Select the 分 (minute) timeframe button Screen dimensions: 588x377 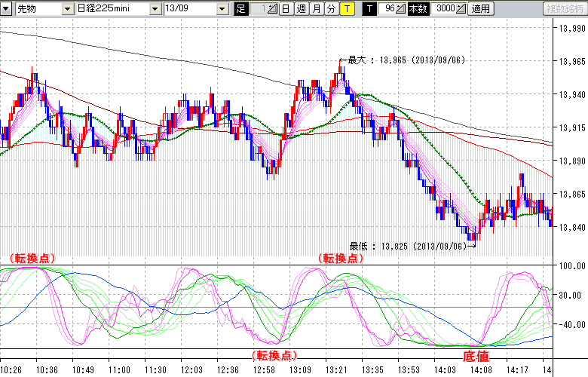click(x=331, y=9)
